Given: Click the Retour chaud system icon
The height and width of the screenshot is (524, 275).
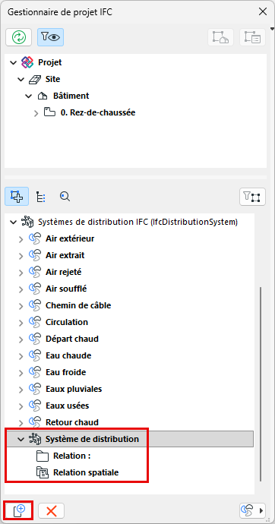Looking at the screenshot, I should coord(35,422).
